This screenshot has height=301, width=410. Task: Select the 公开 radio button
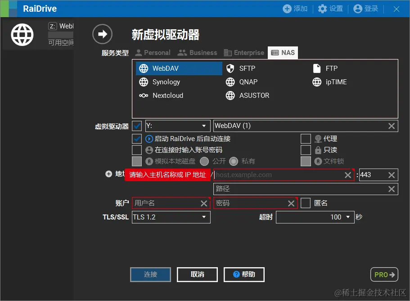(204, 161)
